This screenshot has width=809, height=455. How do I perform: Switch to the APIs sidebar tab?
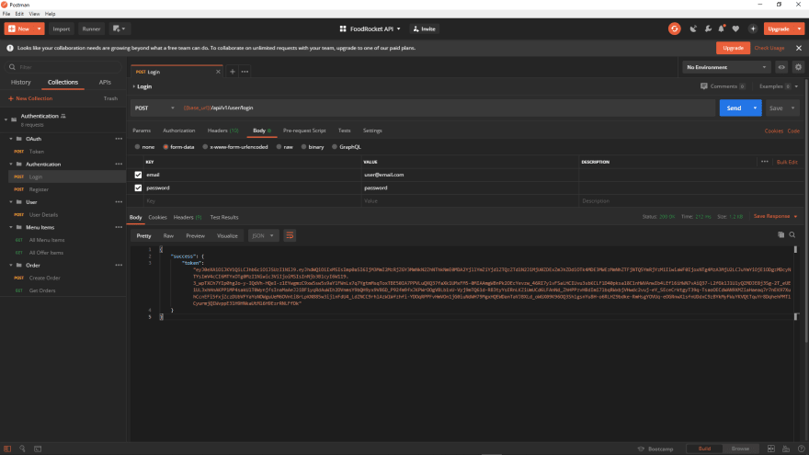coord(105,82)
